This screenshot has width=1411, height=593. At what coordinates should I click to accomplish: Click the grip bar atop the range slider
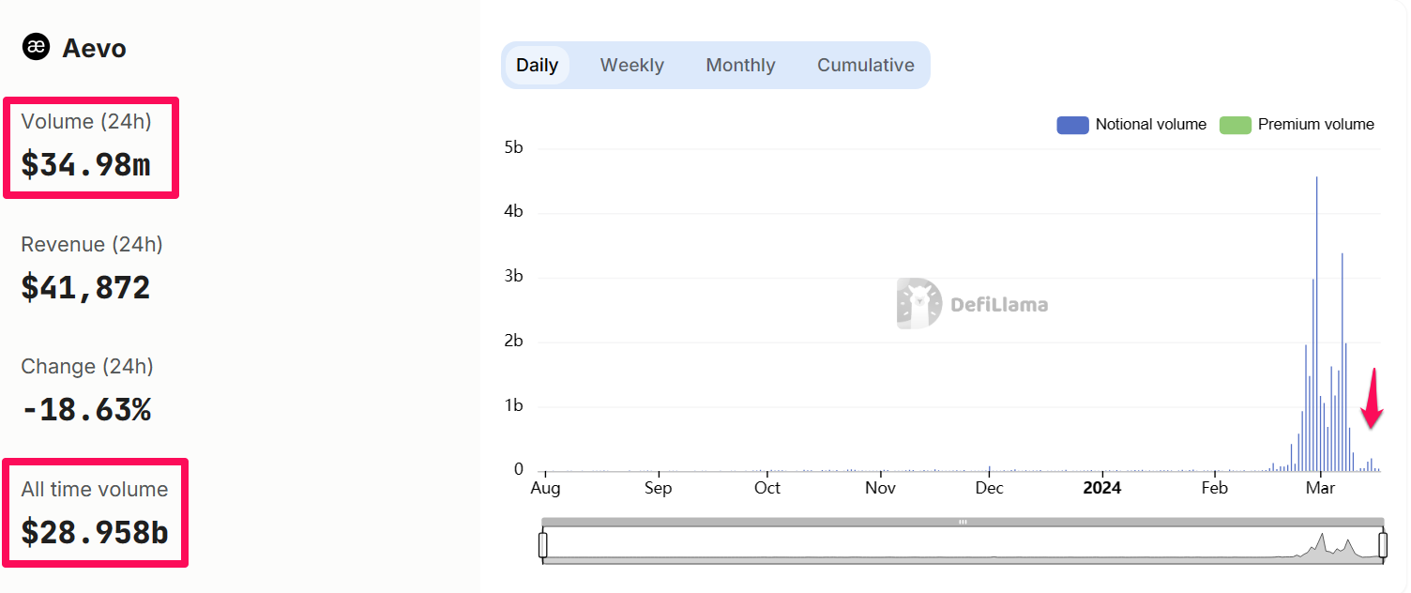(x=963, y=522)
